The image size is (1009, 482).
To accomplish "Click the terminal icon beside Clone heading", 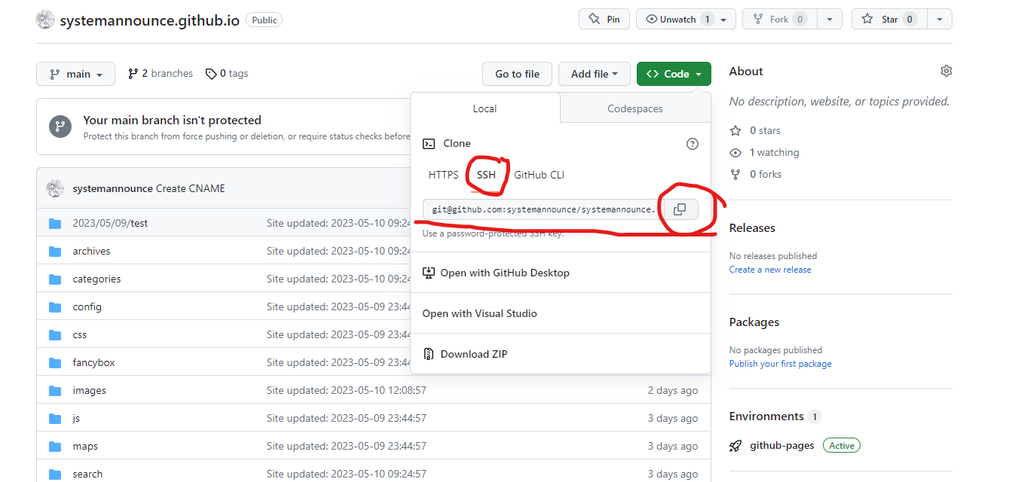I will pos(429,143).
